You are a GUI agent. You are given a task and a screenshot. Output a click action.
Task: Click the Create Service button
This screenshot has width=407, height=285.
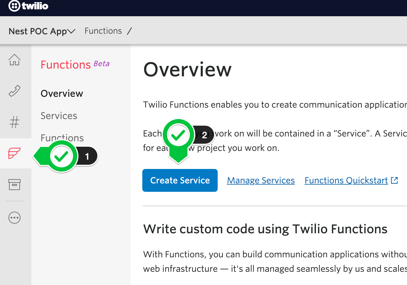180,180
